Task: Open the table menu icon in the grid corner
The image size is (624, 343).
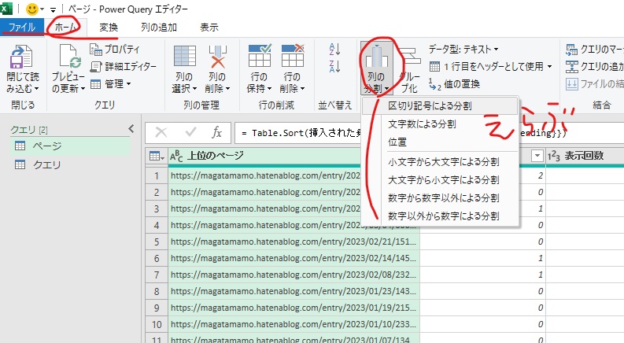Action: point(157,156)
